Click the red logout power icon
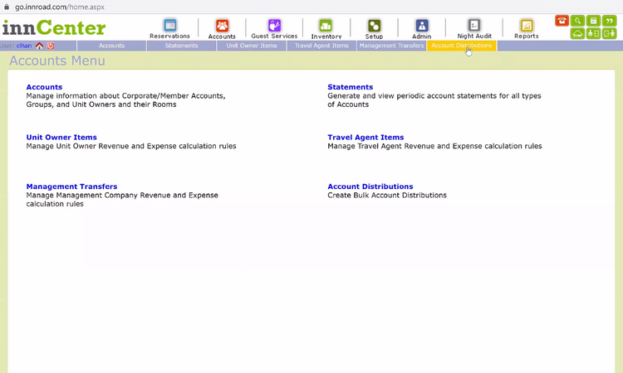623x373 pixels. pyautogui.click(x=51, y=46)
